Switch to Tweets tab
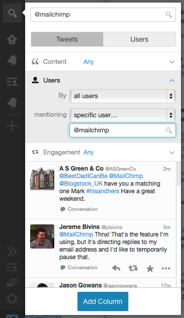The image size is (184, 318). (67, 39)
